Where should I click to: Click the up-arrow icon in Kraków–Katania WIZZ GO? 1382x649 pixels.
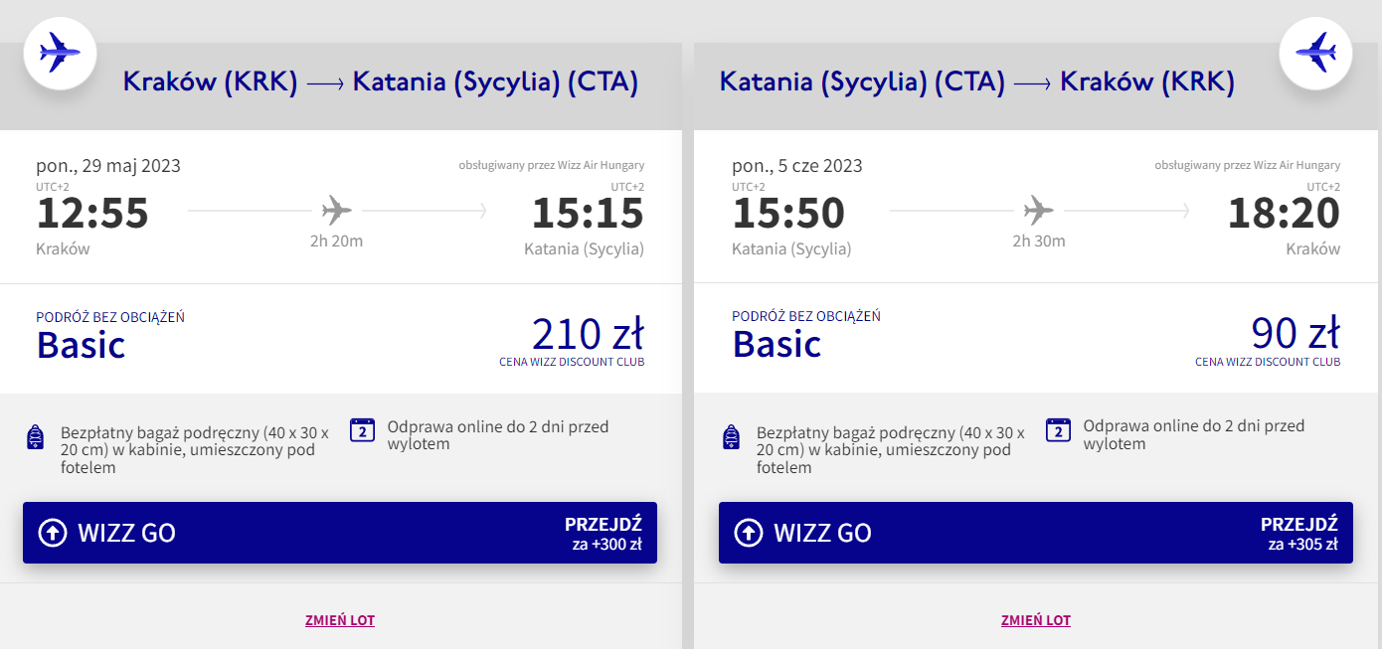[x=53, y=533]
